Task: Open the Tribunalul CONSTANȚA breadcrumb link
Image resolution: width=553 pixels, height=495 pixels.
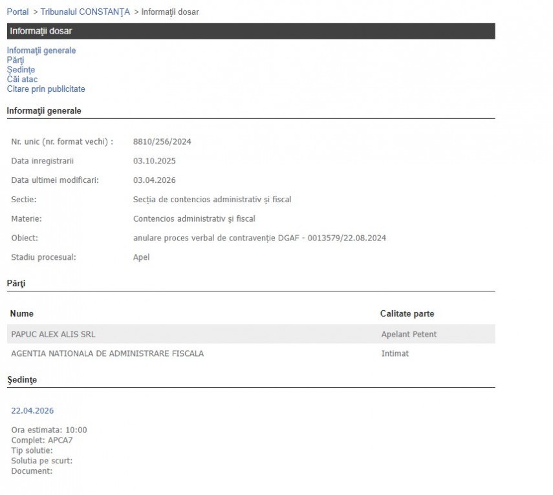Action: [85, 12]
